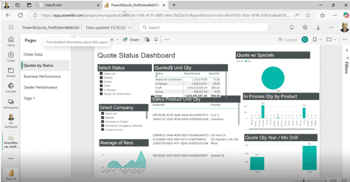Switch to the Business Performance page
The width and height of the screenshot is (350, 182).
(42, 76)
